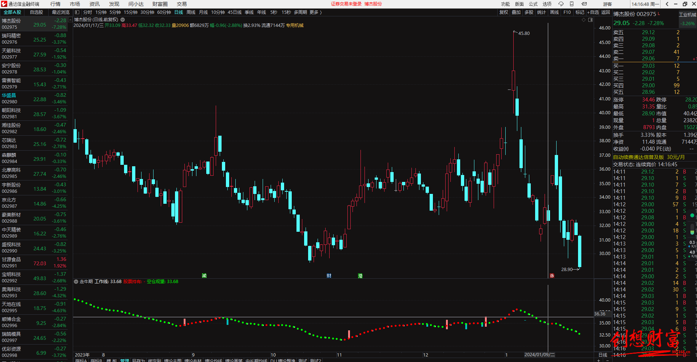Viewport: 697px width, 362px height.
Task: Open the 行情 menu
Action: click(x=55, y=4)
